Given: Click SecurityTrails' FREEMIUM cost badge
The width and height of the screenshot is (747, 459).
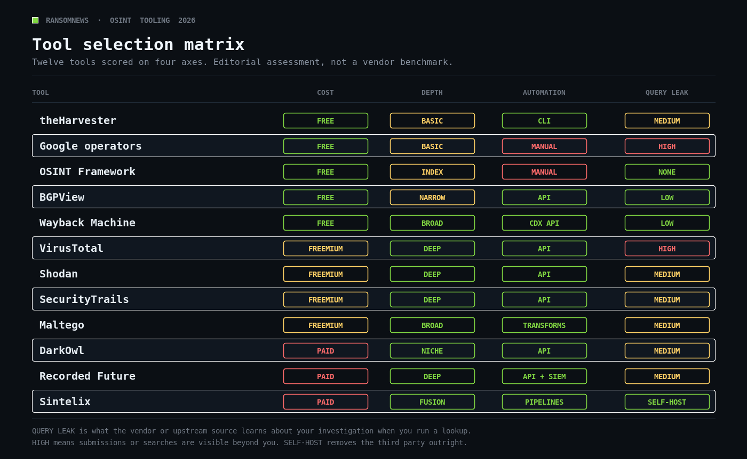Looking at the screenshot, I should [325, 300].
